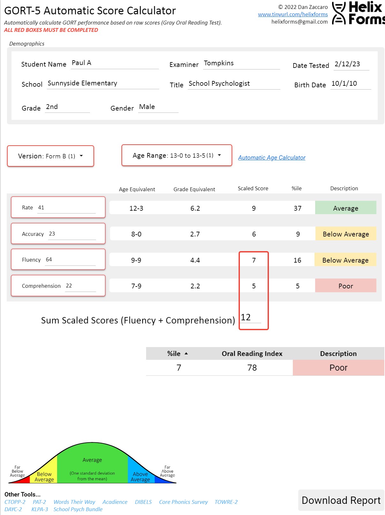Screen dimensions: 385x515
Task: Click the bell curve distribution image
Action: [92, 464]
